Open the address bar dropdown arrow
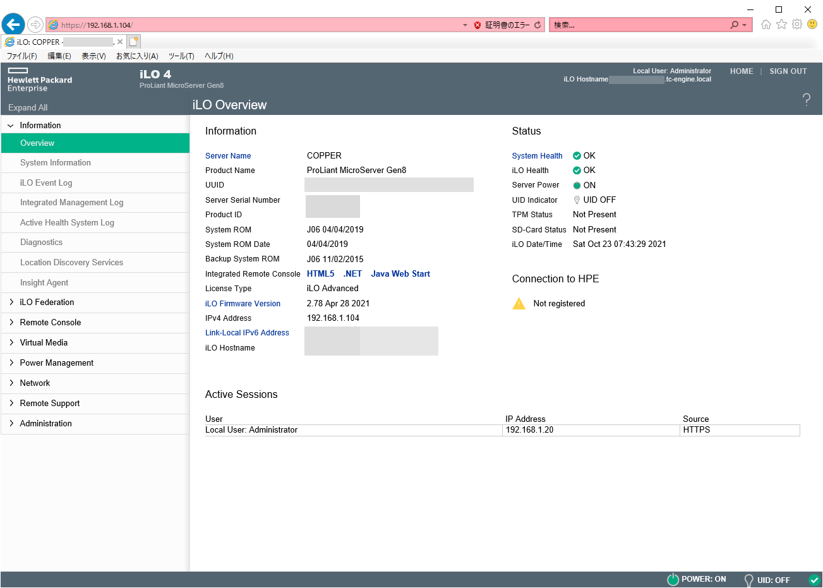The width and height of the screenshot is (823, 588). click(465, 25)
